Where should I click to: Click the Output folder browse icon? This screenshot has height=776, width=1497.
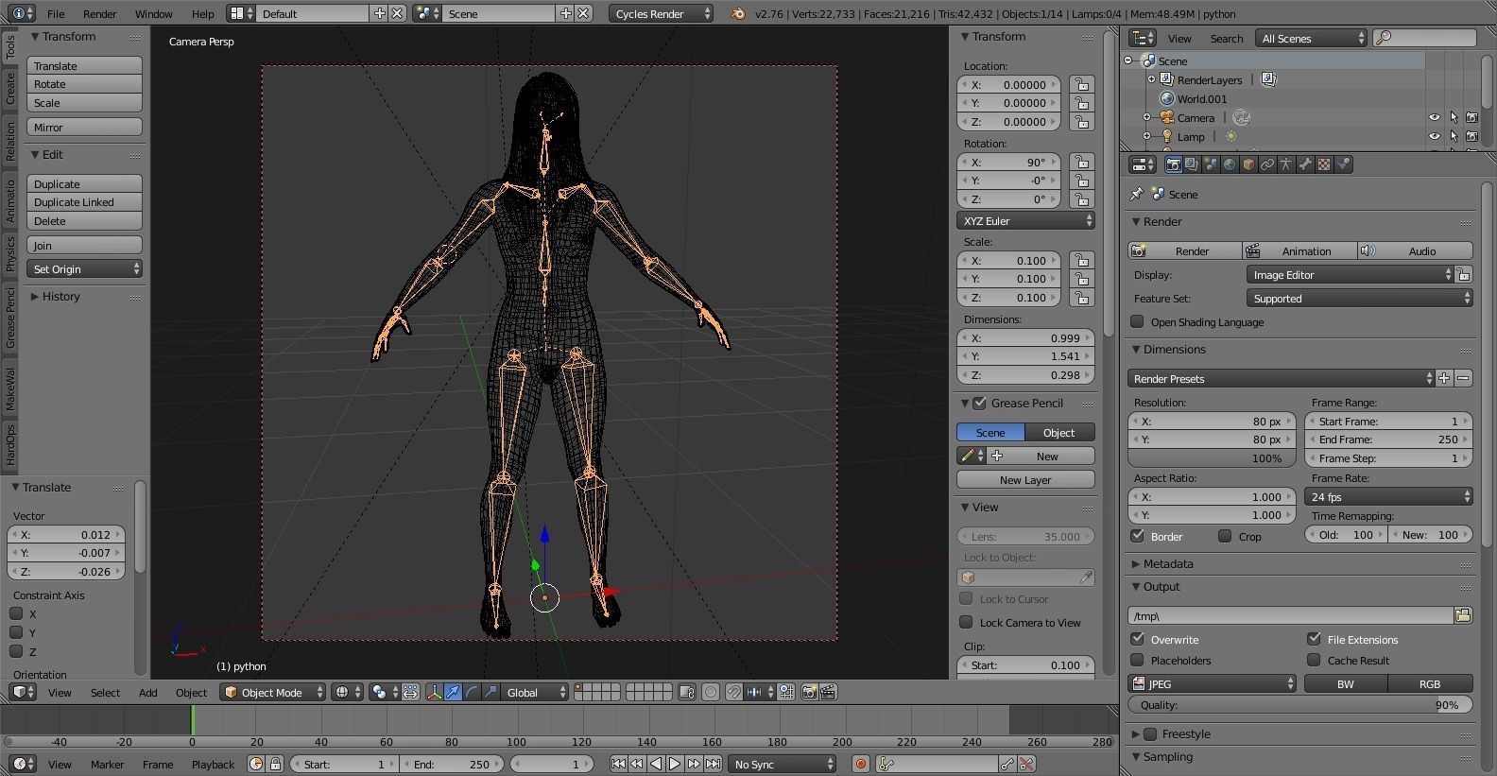(1463, 615)
